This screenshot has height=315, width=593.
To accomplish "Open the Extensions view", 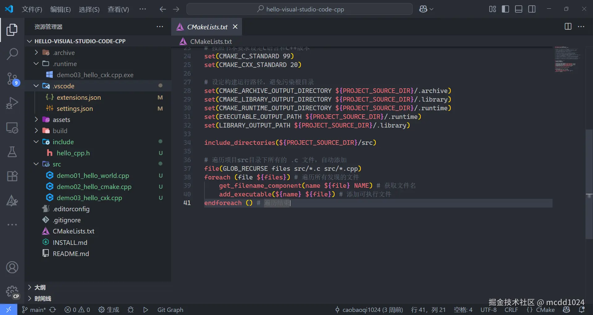I will point(12,176).
